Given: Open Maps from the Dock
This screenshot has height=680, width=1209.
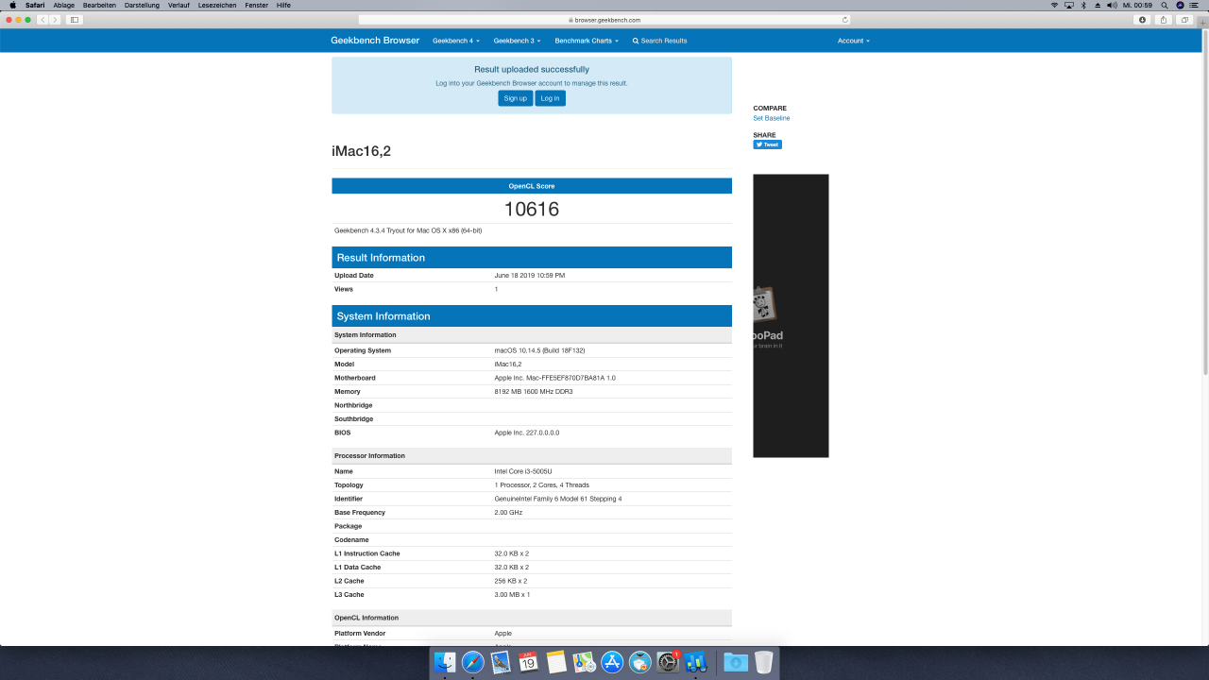Looking at the screenshot, I should click(x=585, y=662).
